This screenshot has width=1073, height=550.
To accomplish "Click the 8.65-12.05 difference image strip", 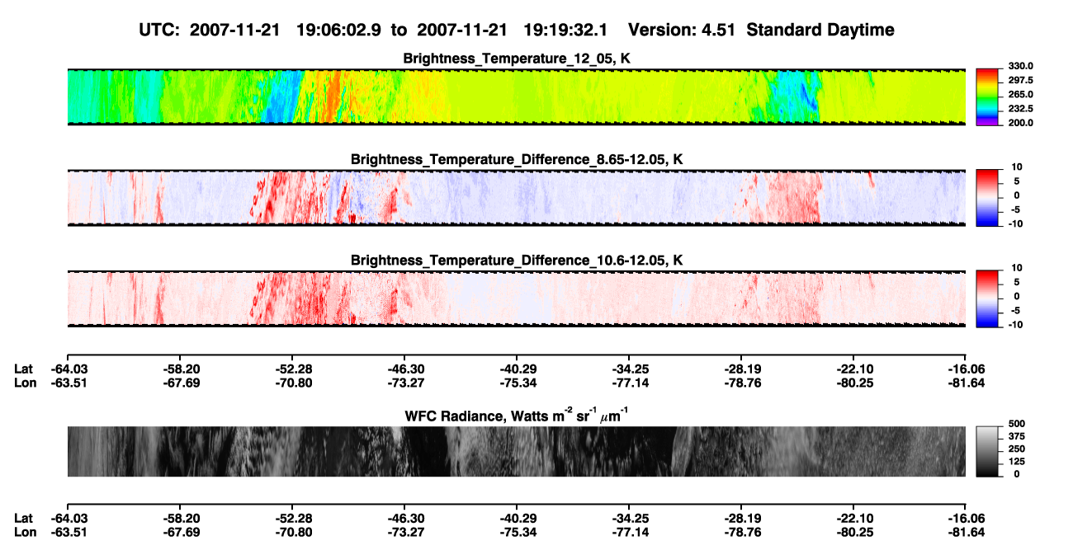I will click(x=517, y=197).
